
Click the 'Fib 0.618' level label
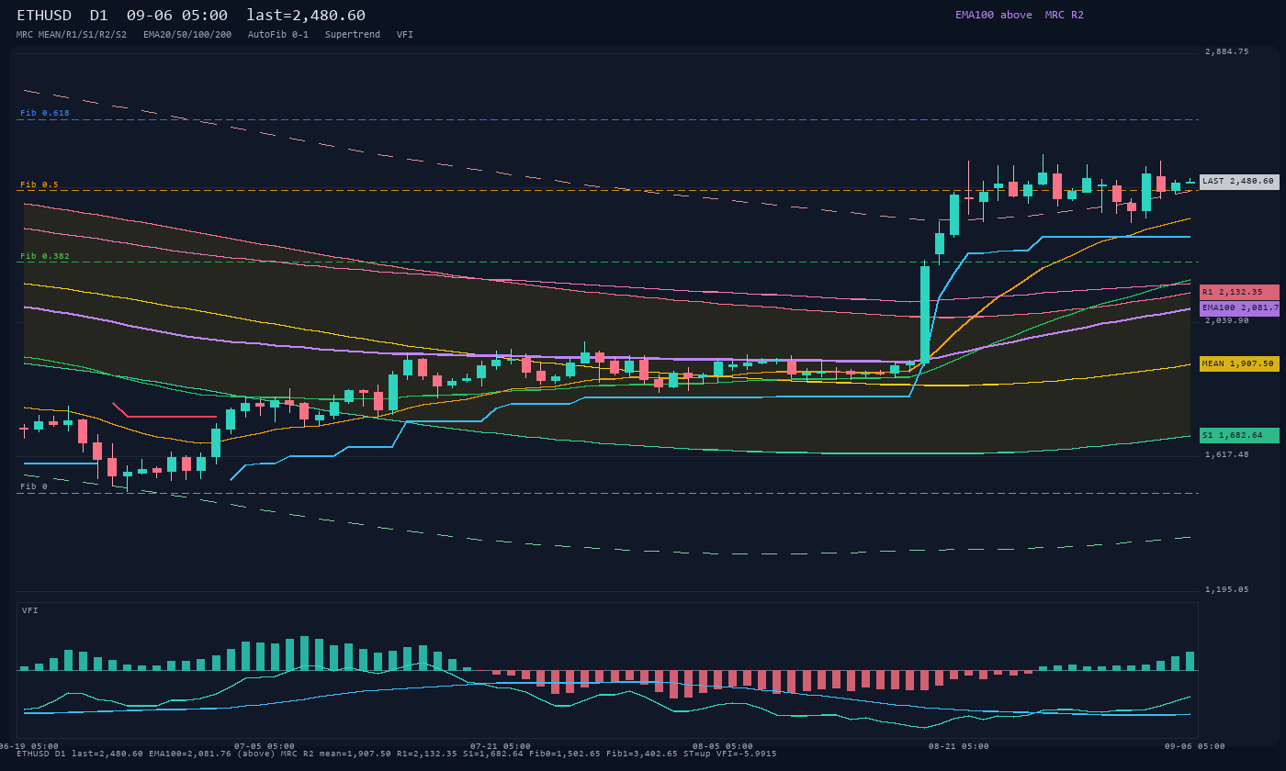pos(45,113)
